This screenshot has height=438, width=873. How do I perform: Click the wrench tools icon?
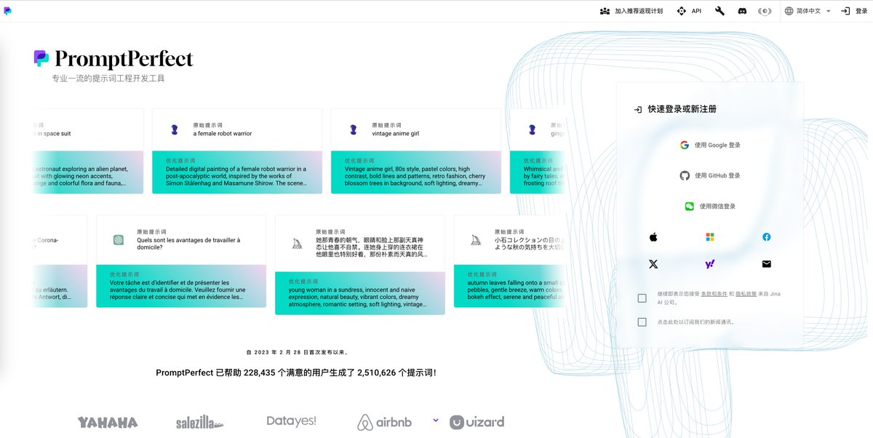point(719,11)
